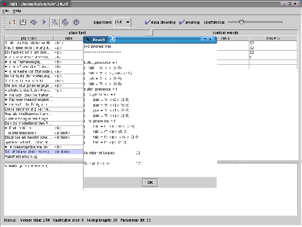Click the padlock toolbar icon
This screenshot has width=302, height=227.
[x=65, y=22]
